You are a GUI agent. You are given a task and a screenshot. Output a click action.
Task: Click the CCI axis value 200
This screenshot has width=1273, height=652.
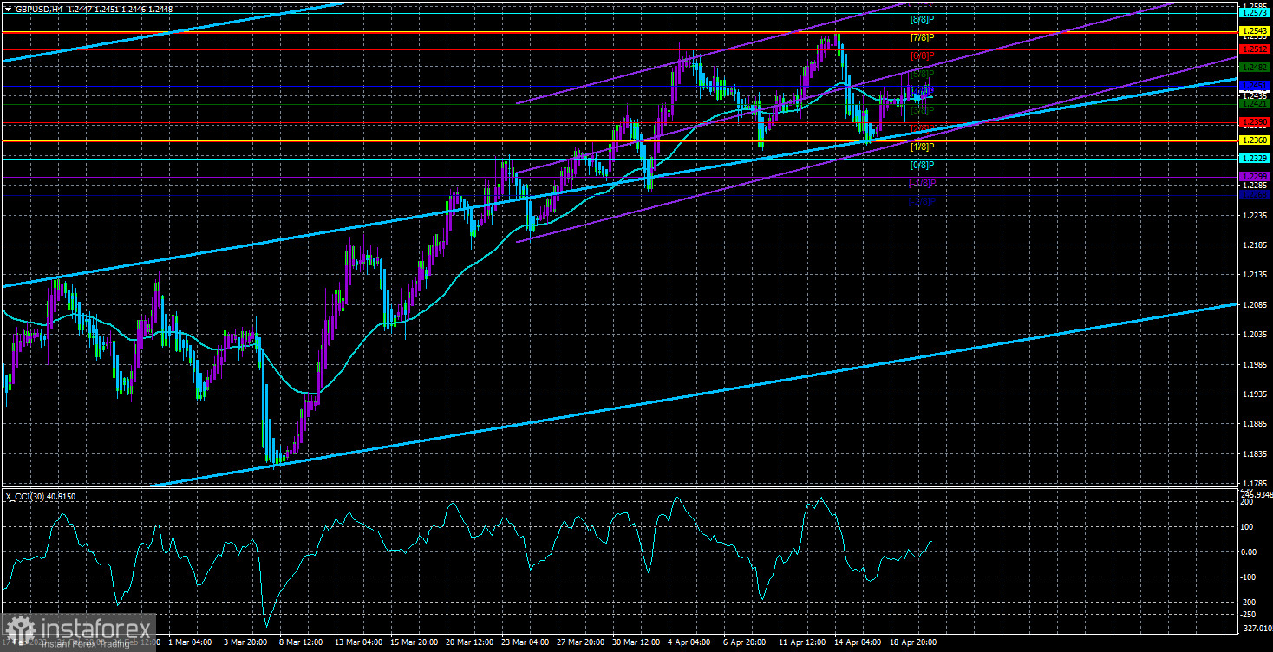1249,501
